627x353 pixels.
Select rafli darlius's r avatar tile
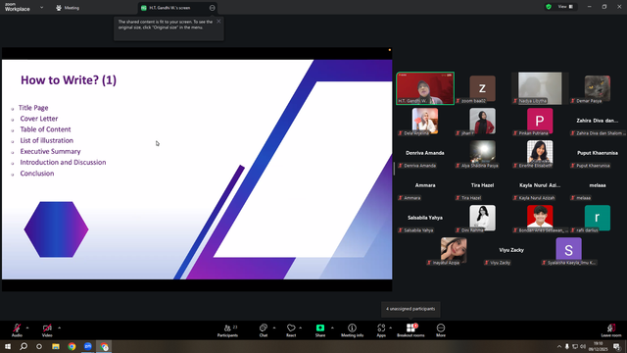pyautogui.click(x=598, y=218)
